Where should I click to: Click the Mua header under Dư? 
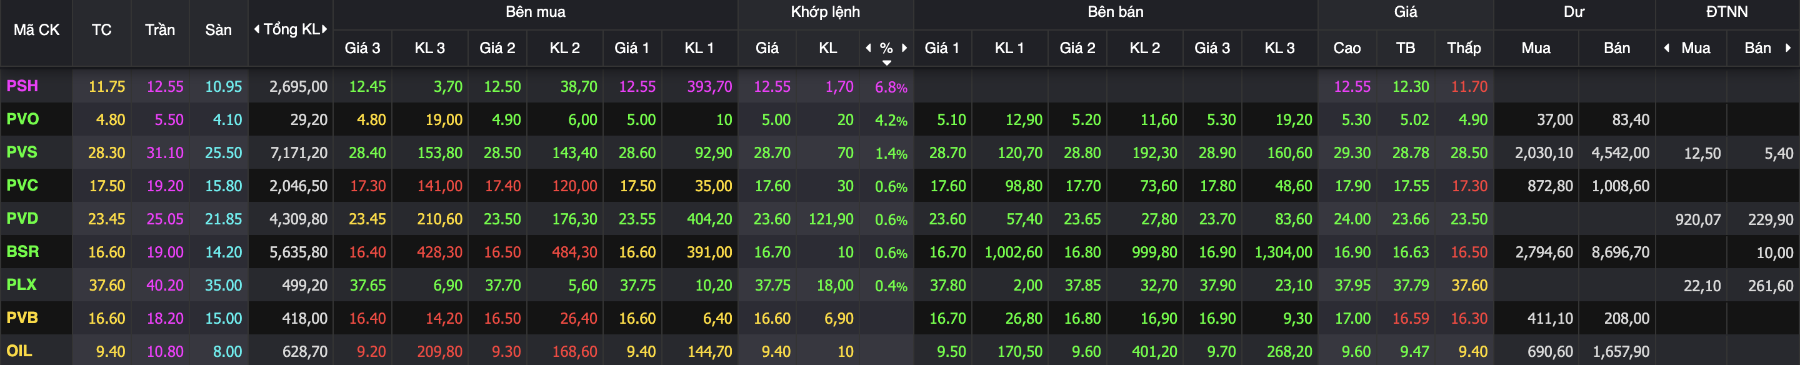[1536, 48]
